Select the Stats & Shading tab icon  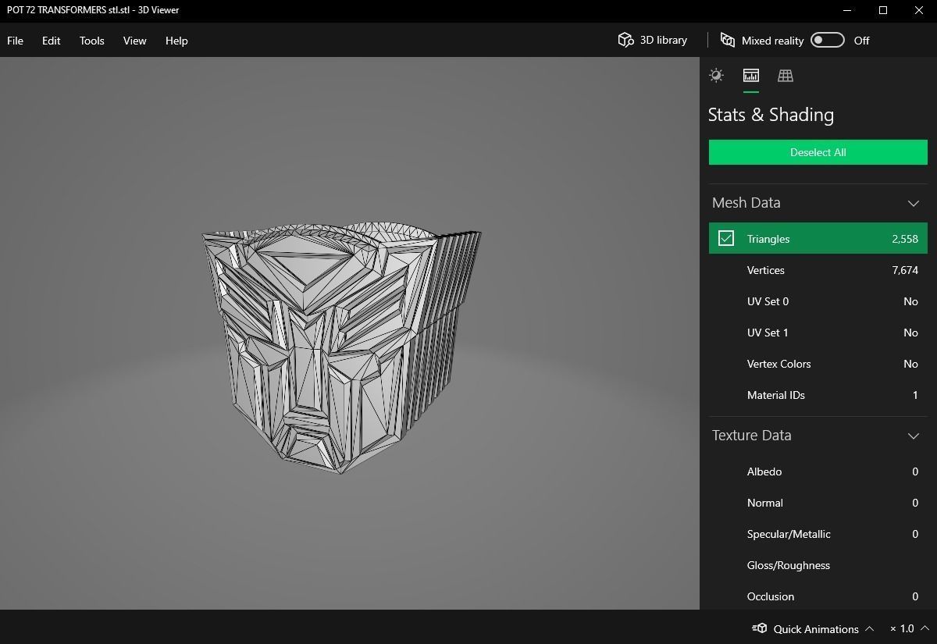click(750, 75)
